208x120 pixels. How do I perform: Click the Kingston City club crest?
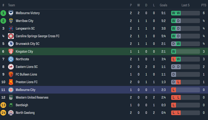11,51
